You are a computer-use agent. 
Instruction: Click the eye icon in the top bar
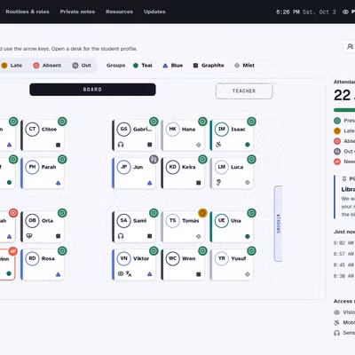[345, 12]
